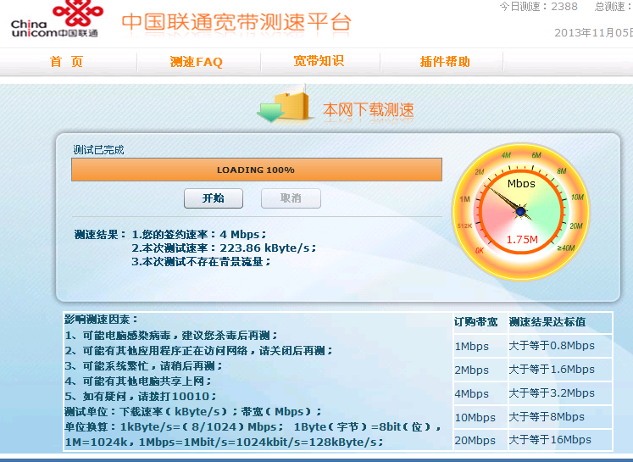This screenshot has height=462, width=633.
Task: Click the China Unicom logo
Action: coord(57,19)
